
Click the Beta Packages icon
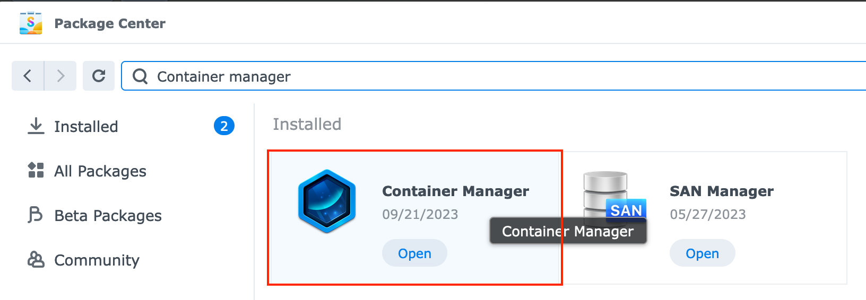35,215
